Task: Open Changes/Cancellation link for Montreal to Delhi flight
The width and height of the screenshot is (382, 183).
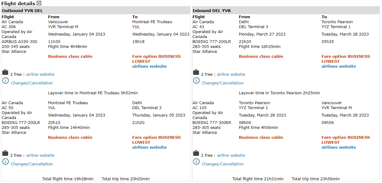Action: click(x=32, y=164)
